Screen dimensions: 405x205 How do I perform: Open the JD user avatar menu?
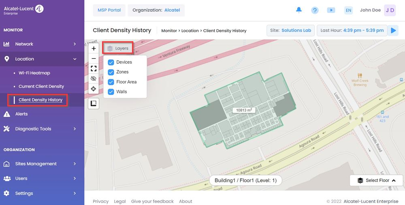(x=390, y=11)
